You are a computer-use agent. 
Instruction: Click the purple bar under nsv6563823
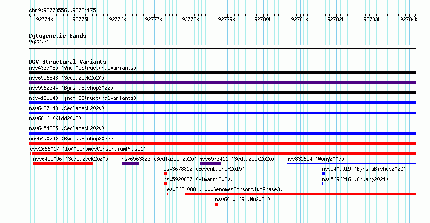[x=130, y=164]
